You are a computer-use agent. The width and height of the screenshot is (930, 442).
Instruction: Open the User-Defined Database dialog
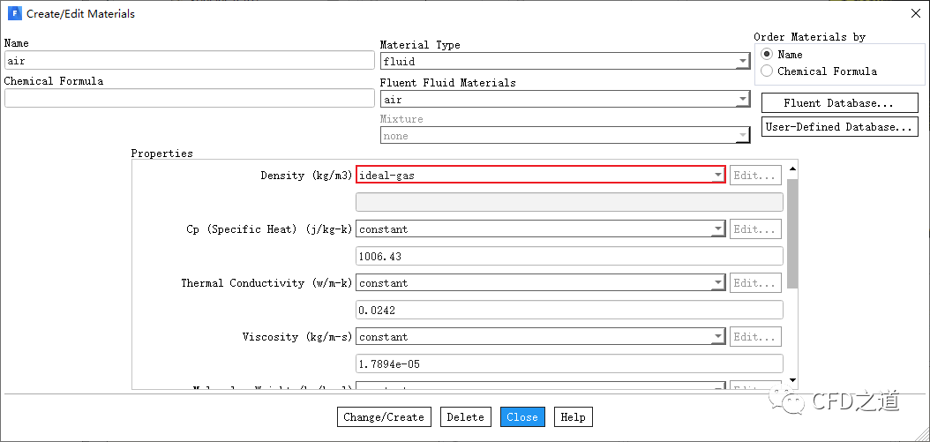(x=839, y=127)
